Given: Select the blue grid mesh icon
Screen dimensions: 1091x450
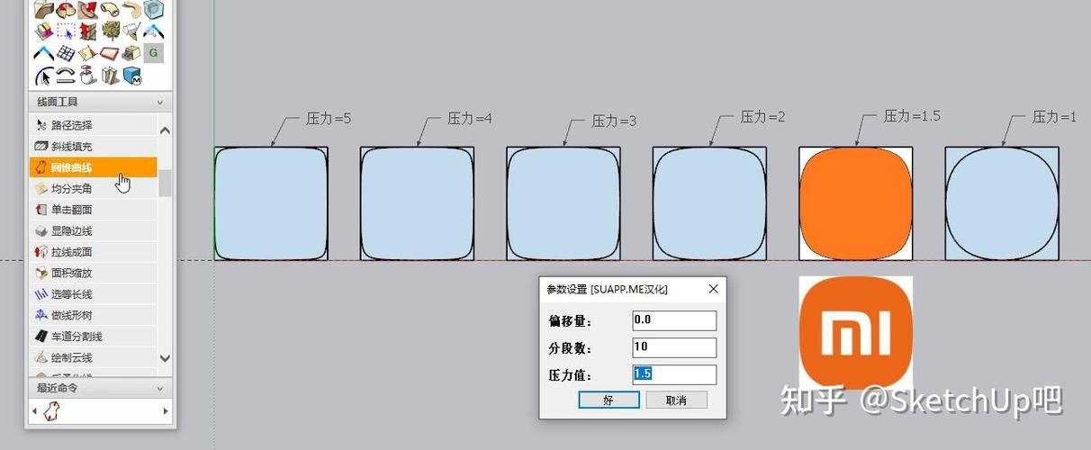Looking at the screenshot, I should point(66,53).
